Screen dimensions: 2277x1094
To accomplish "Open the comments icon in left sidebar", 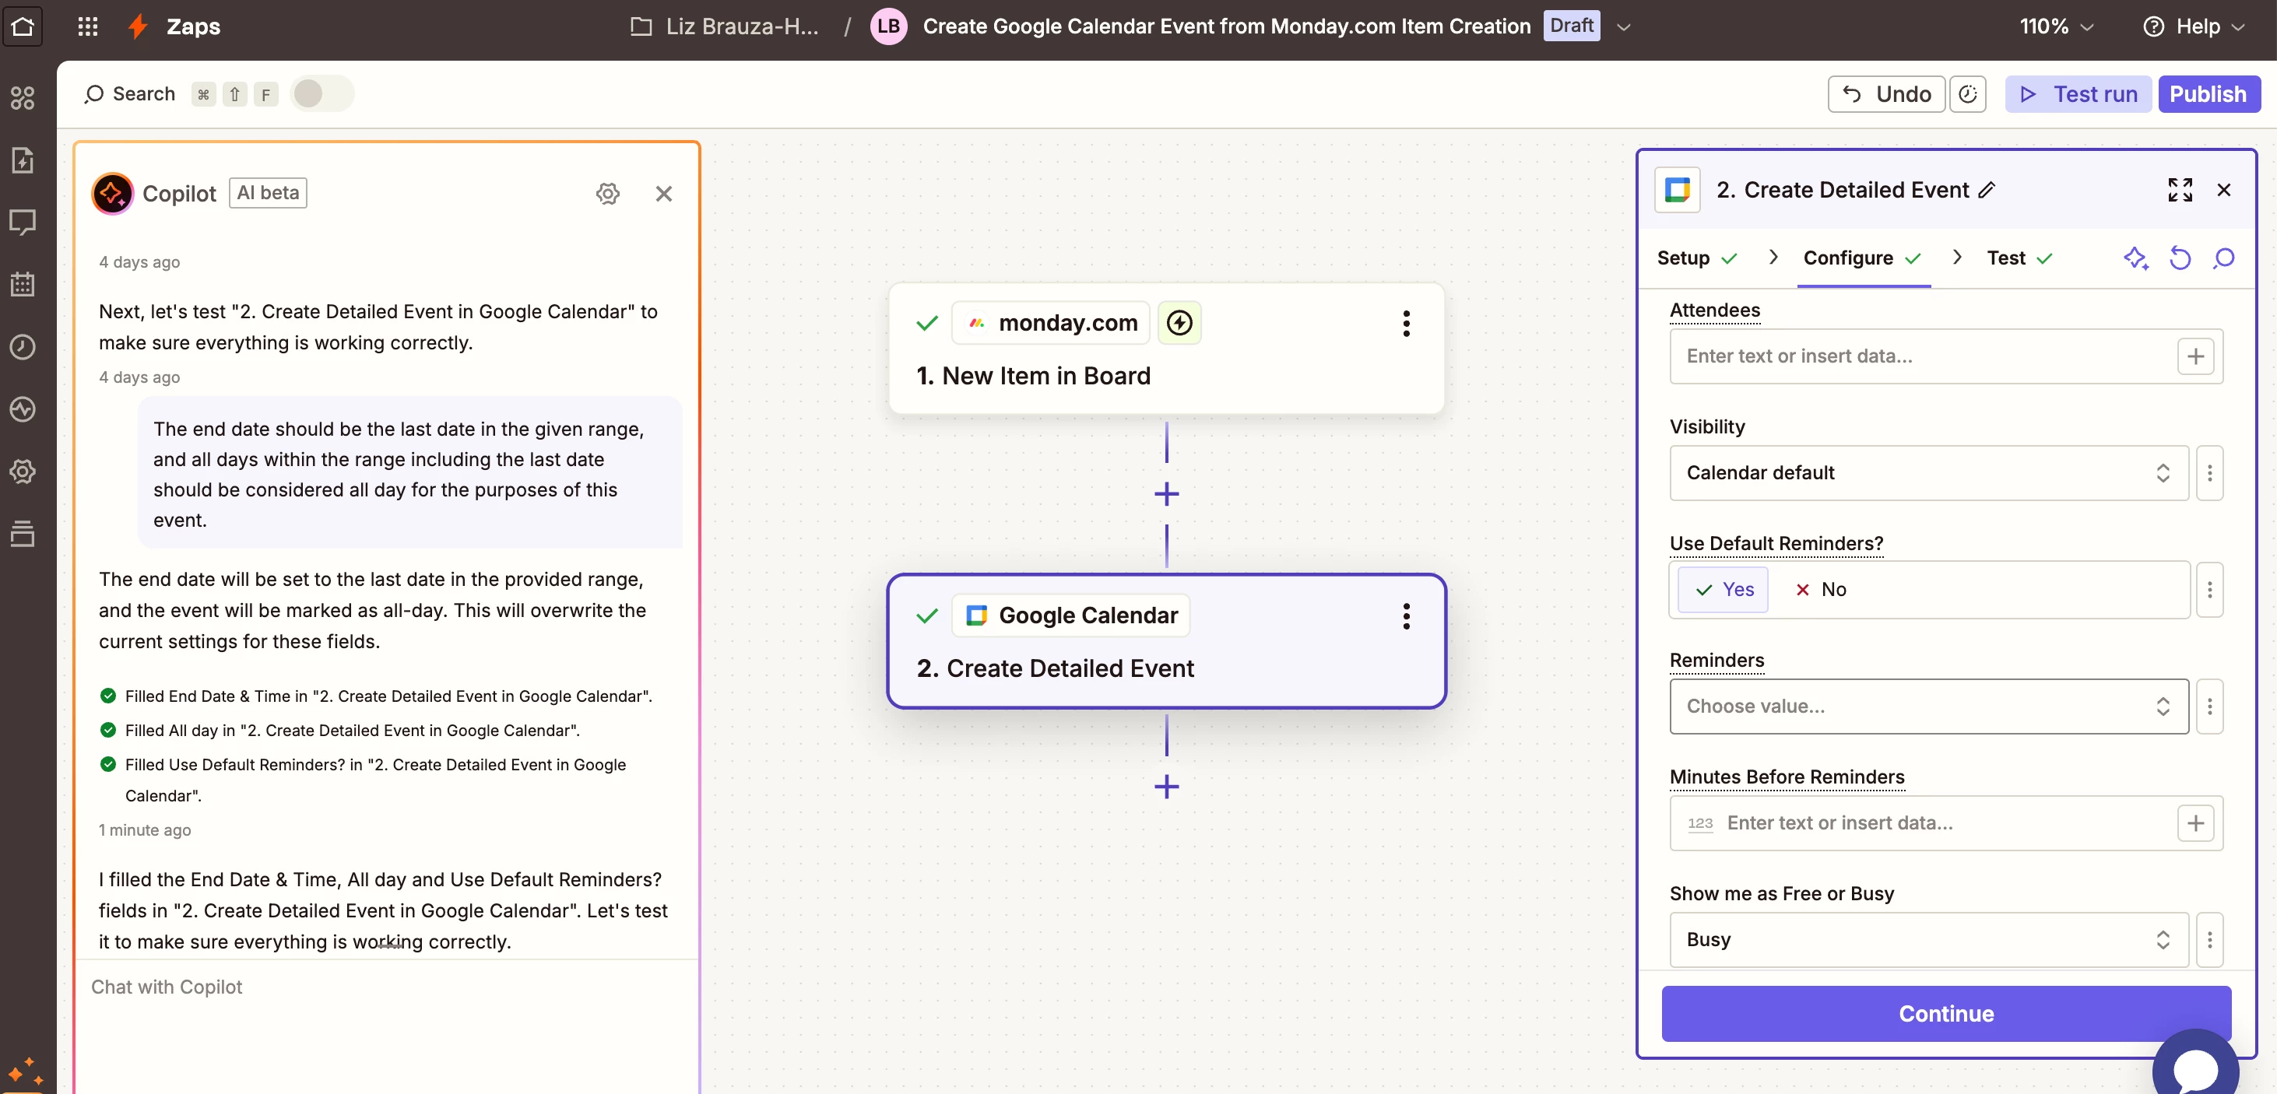I will (23, 222).
